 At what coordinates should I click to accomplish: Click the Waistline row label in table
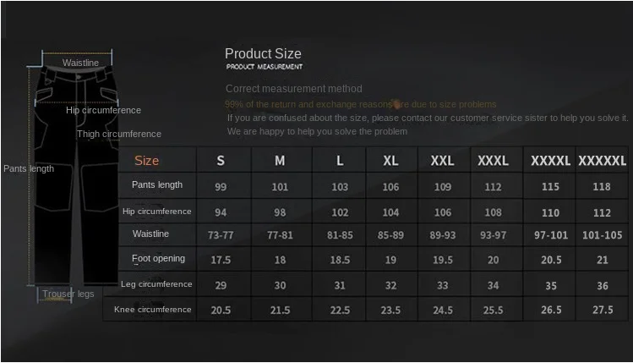pyautogui.click(x=150, y=234)
